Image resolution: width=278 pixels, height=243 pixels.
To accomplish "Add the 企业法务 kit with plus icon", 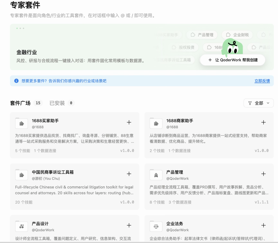I will pos(264,225).
